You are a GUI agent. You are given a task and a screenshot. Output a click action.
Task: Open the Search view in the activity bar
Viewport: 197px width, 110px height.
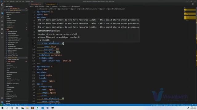tap(2, 9)
